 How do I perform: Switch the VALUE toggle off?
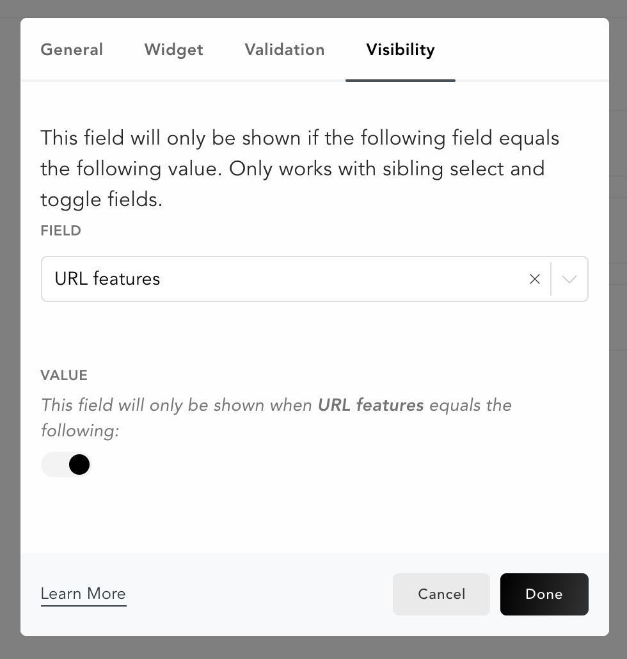pos(66,464)
